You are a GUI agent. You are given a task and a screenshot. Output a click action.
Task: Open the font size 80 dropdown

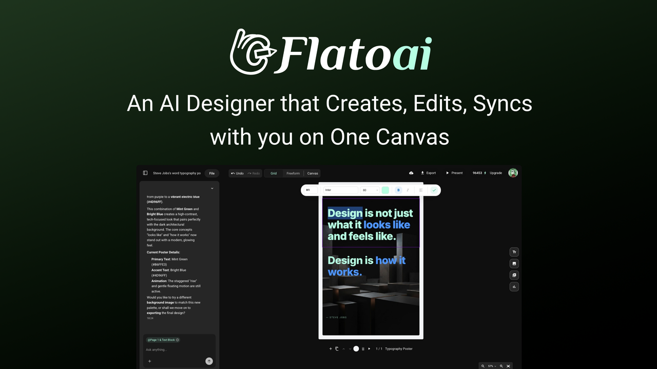click(x=370, y=190)
